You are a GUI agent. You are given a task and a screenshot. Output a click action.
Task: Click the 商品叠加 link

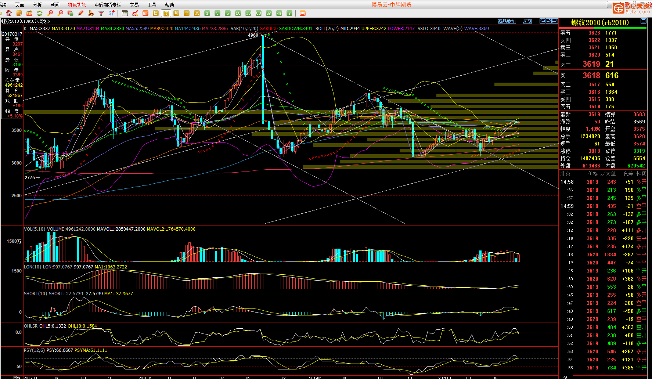(x=507, y=21)
